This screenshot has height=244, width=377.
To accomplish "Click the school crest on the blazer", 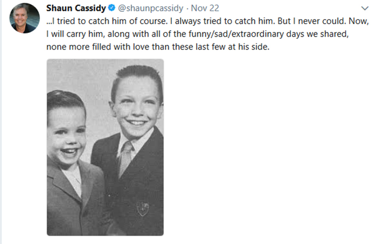I will tap(143, 208).
